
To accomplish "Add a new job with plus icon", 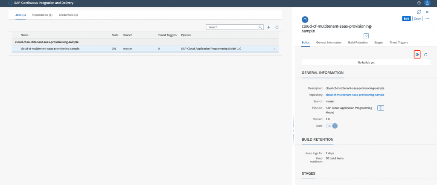I will click(269, 27).
